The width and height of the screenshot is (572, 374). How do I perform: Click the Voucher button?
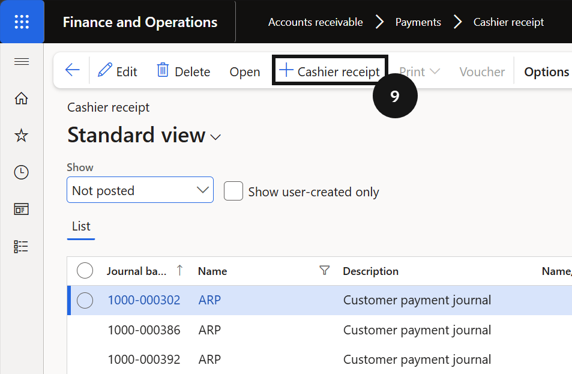[x=482, y=72]
